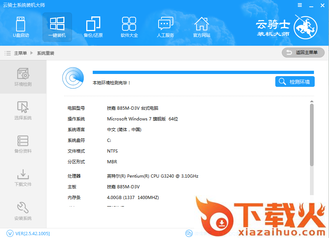Click the WeChat support icon
The height and width of the screenshot is (238, 329).
[x=189, y=233]
